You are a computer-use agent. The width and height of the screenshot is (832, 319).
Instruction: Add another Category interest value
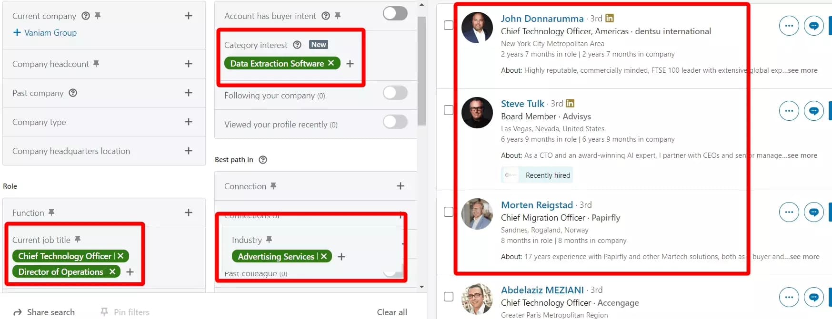tap(350, 64)
